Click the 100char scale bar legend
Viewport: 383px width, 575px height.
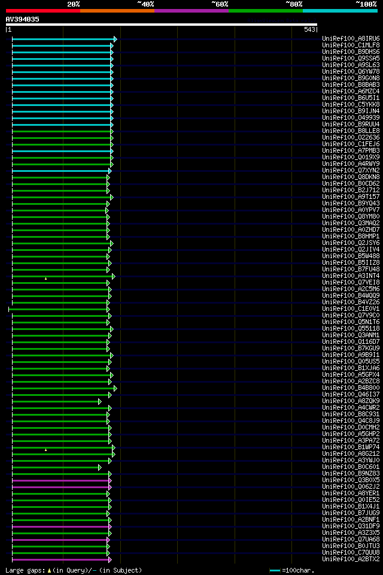click(x=292, y=571)
